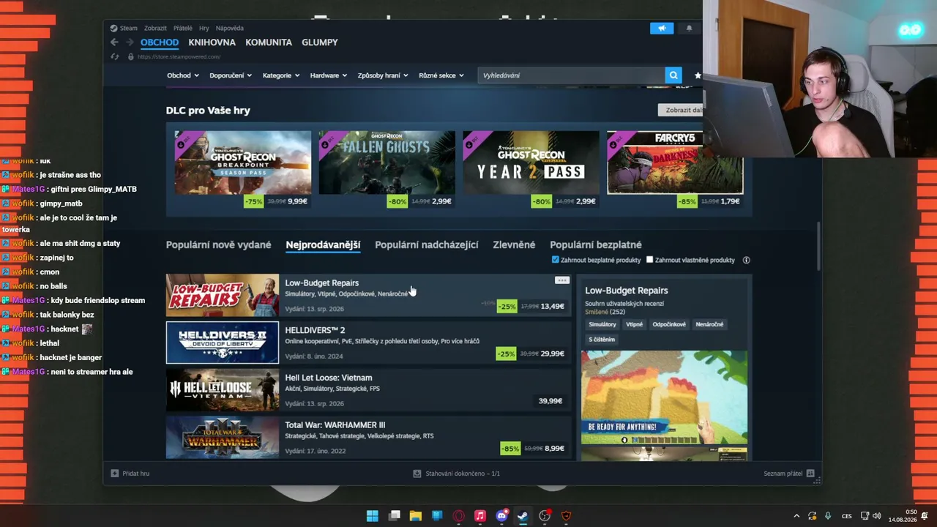This screenshot has height=527, width=937.
Task: Click the microphone tray icon
Action: click(828, 516)
